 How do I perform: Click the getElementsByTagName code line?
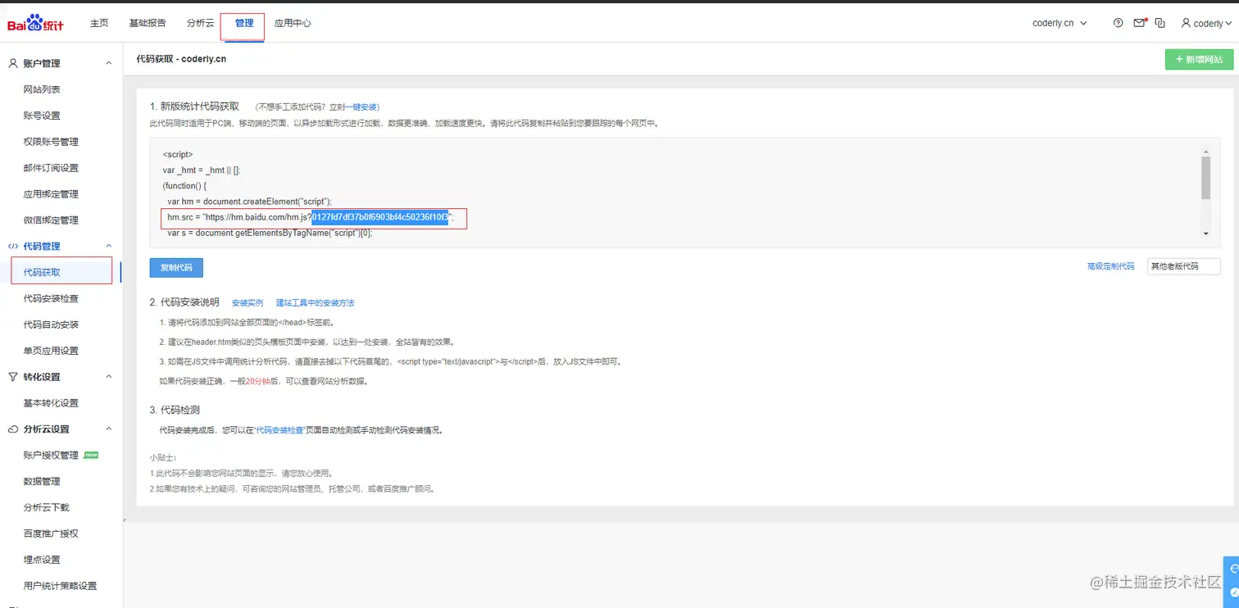pyautogui.click(x=270, y=234)
